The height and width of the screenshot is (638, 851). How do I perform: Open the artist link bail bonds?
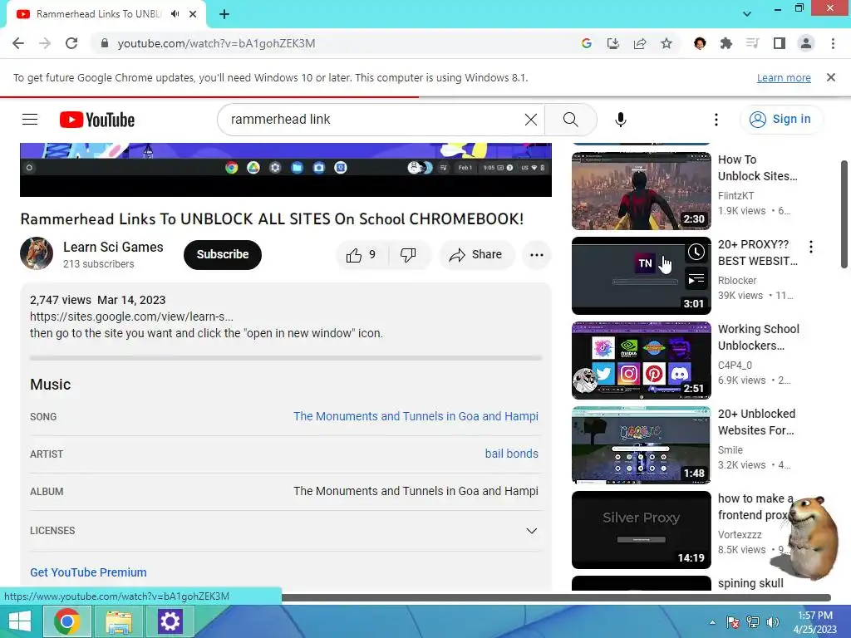pos(511,454)
